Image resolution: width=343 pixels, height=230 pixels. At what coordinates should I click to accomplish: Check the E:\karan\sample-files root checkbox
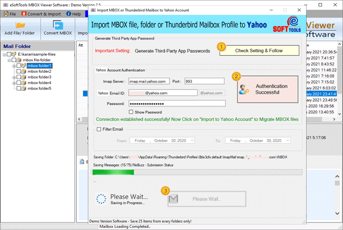(x=9, y=54)
